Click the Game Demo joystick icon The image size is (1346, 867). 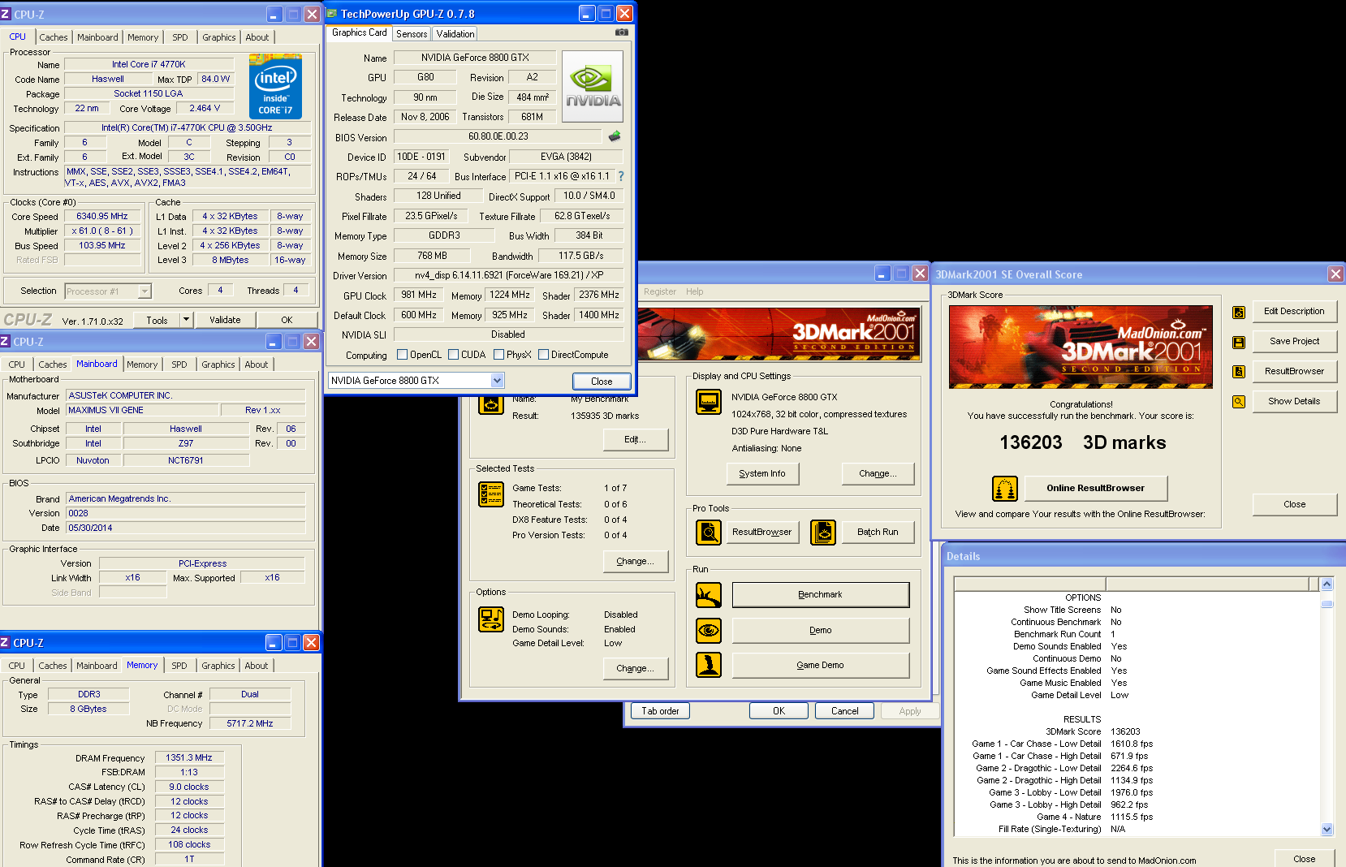(709, 665)
